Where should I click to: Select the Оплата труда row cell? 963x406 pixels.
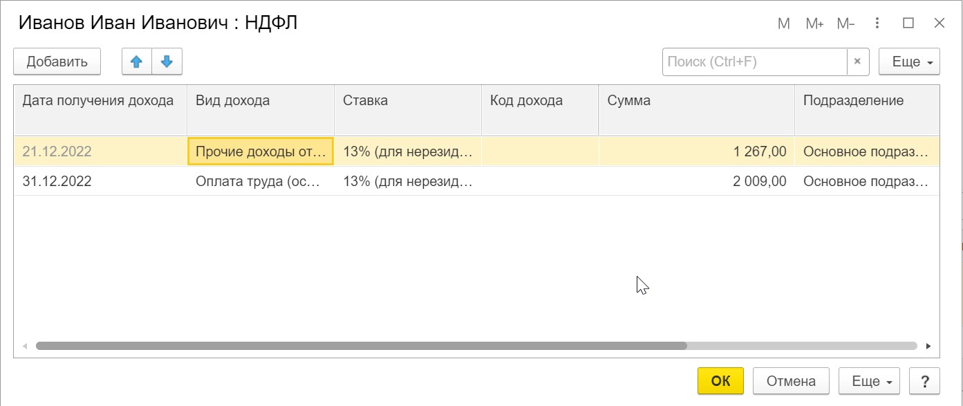tap(258, 182)
